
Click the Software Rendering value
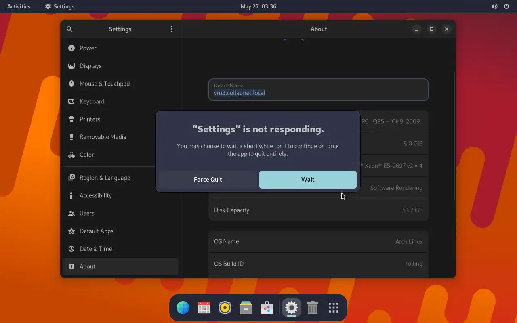(x=396, y=188)
